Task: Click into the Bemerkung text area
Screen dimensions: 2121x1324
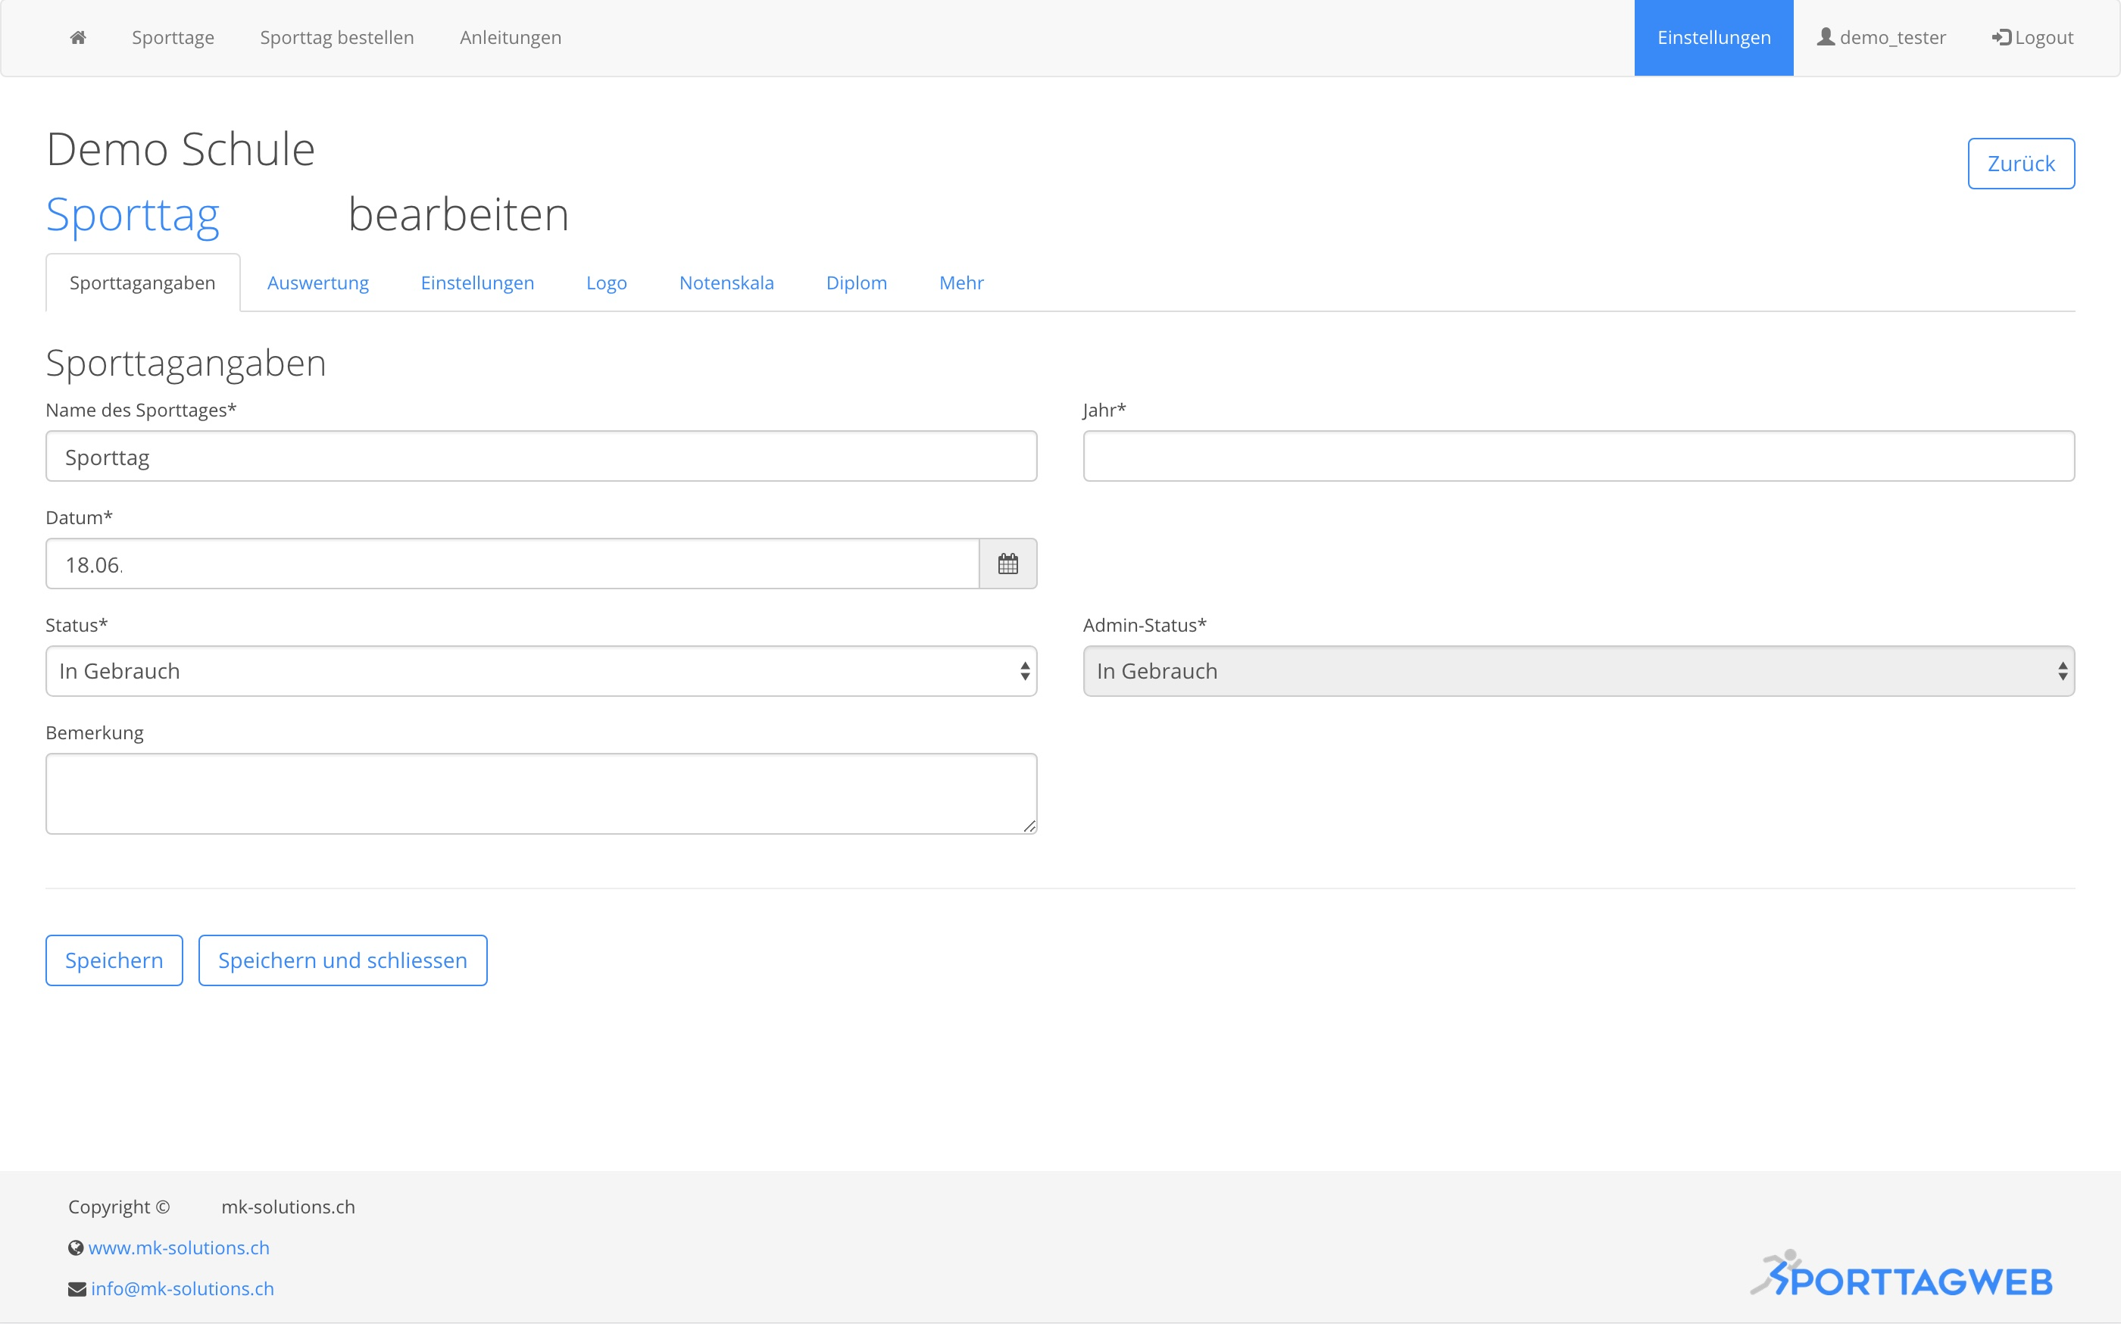Action: (540, 793)
